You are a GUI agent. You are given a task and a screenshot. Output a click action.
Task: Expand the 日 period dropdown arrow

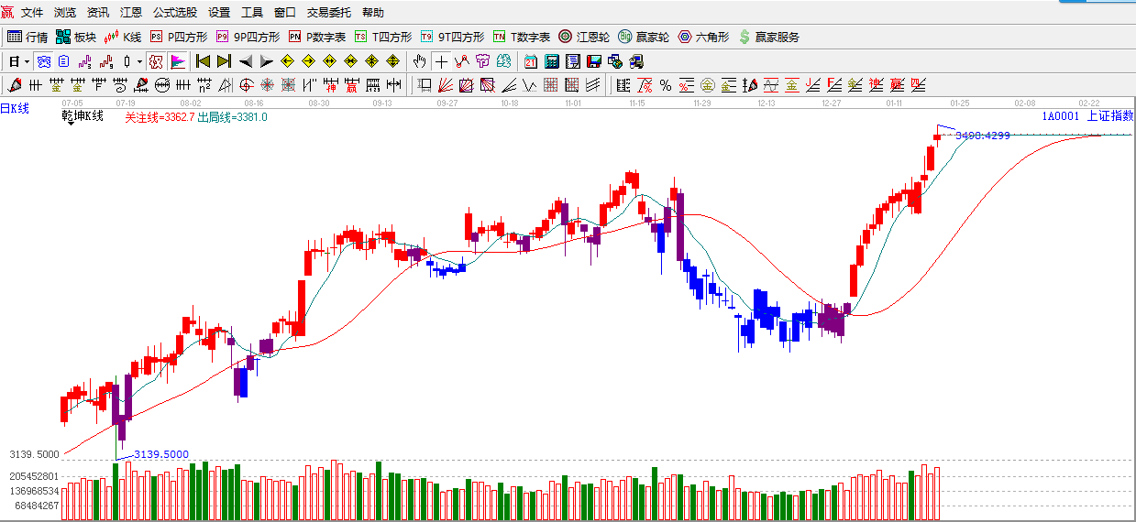pos(27,61)
